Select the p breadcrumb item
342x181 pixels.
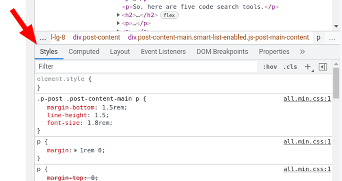(318, 38)
